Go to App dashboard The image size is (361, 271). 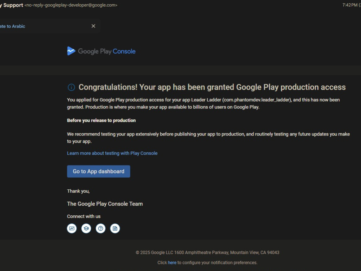[99, 171]
